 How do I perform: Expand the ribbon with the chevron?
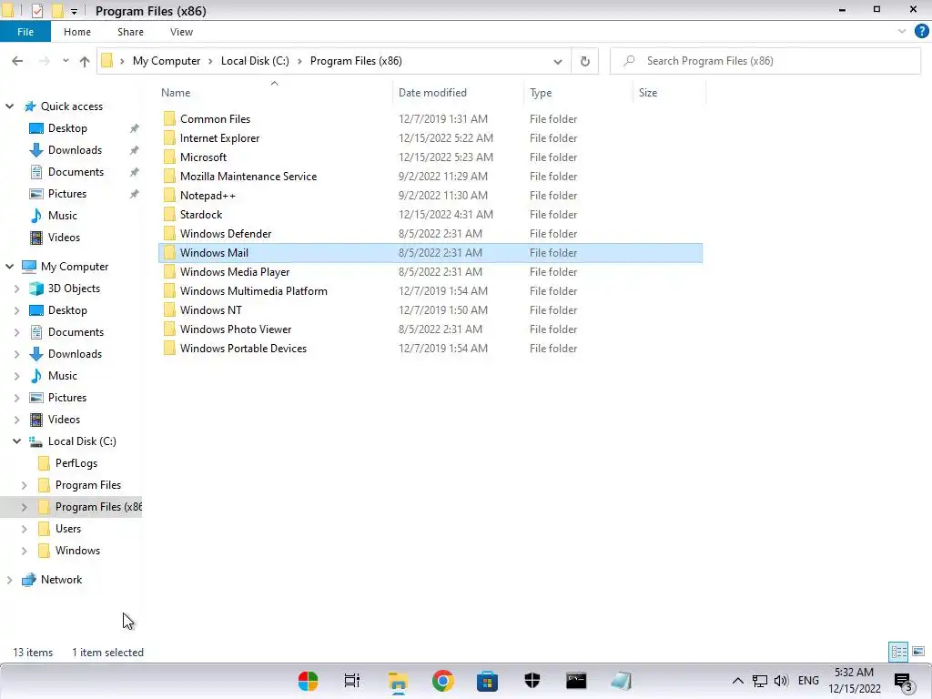(x=902, y=31)
